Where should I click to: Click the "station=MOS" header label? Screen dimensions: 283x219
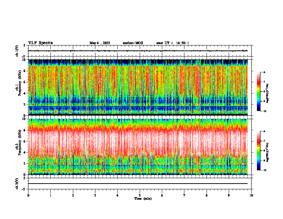tap(133, 43)
